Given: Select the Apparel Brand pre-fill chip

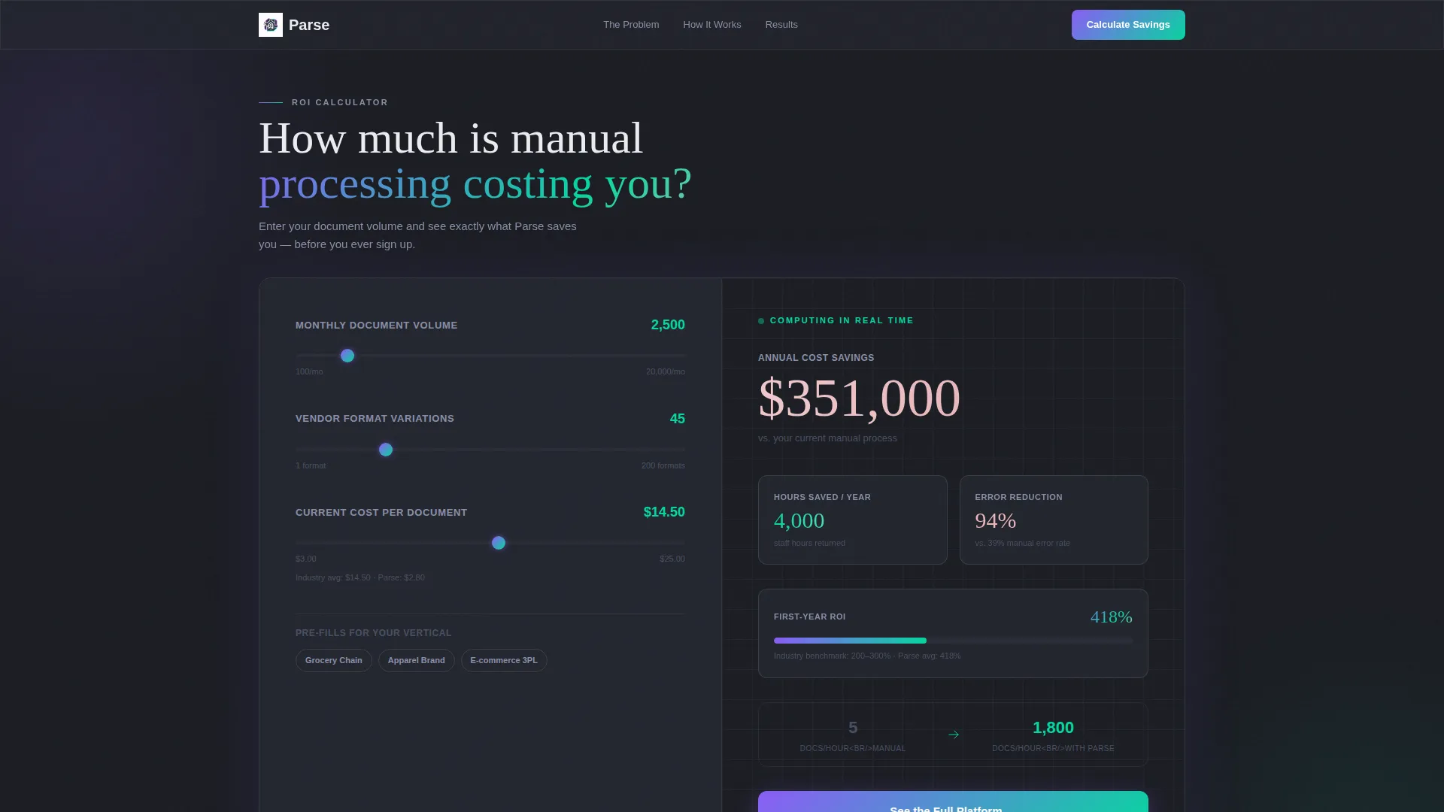Looking at the screenshot, I should click(417, 660).
